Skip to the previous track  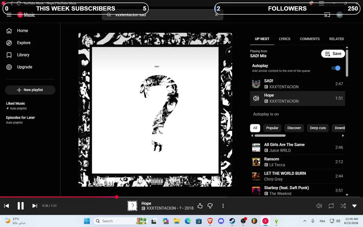7,206
